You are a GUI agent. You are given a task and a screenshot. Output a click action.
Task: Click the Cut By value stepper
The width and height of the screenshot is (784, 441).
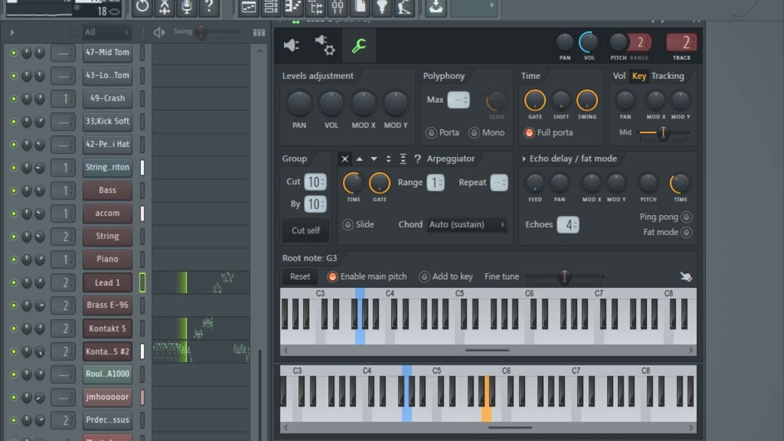[315, 204]
